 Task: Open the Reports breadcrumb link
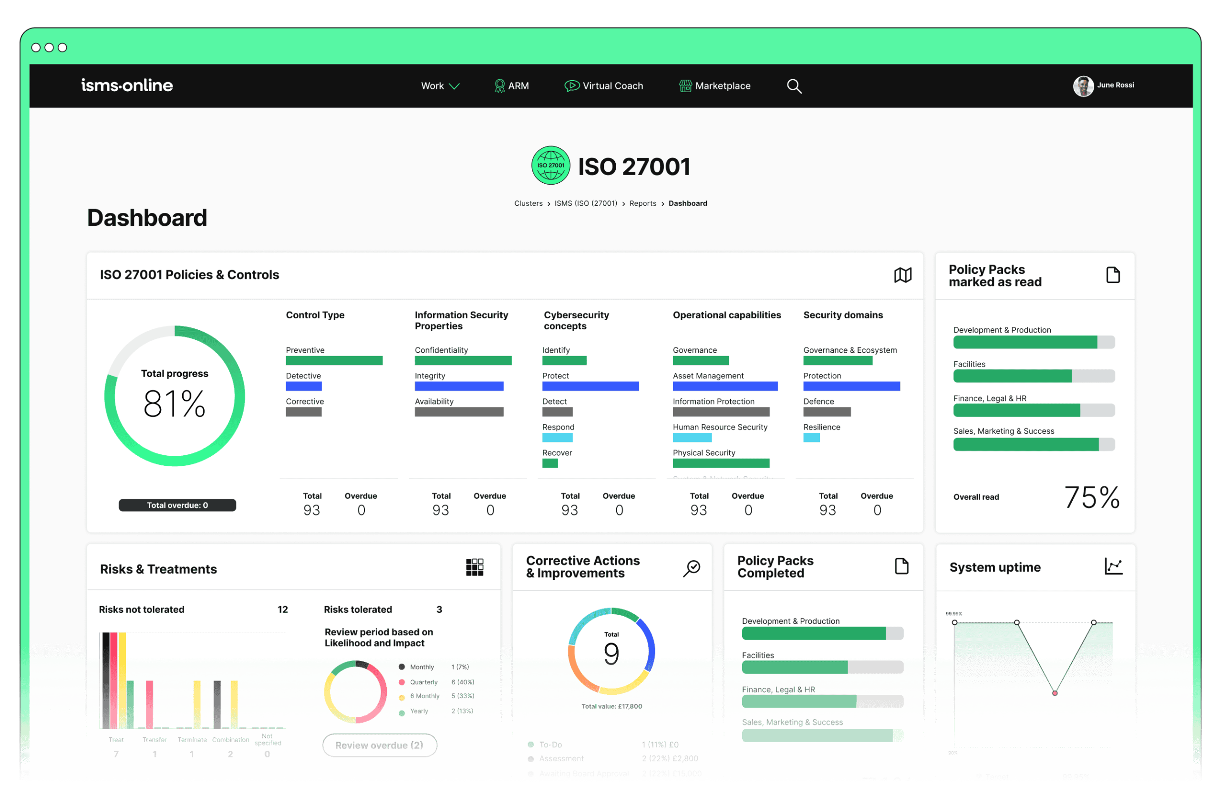[643, 203]
